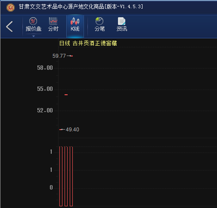
Task: Click the red candle at 59.77
Action: pos(71,56)
